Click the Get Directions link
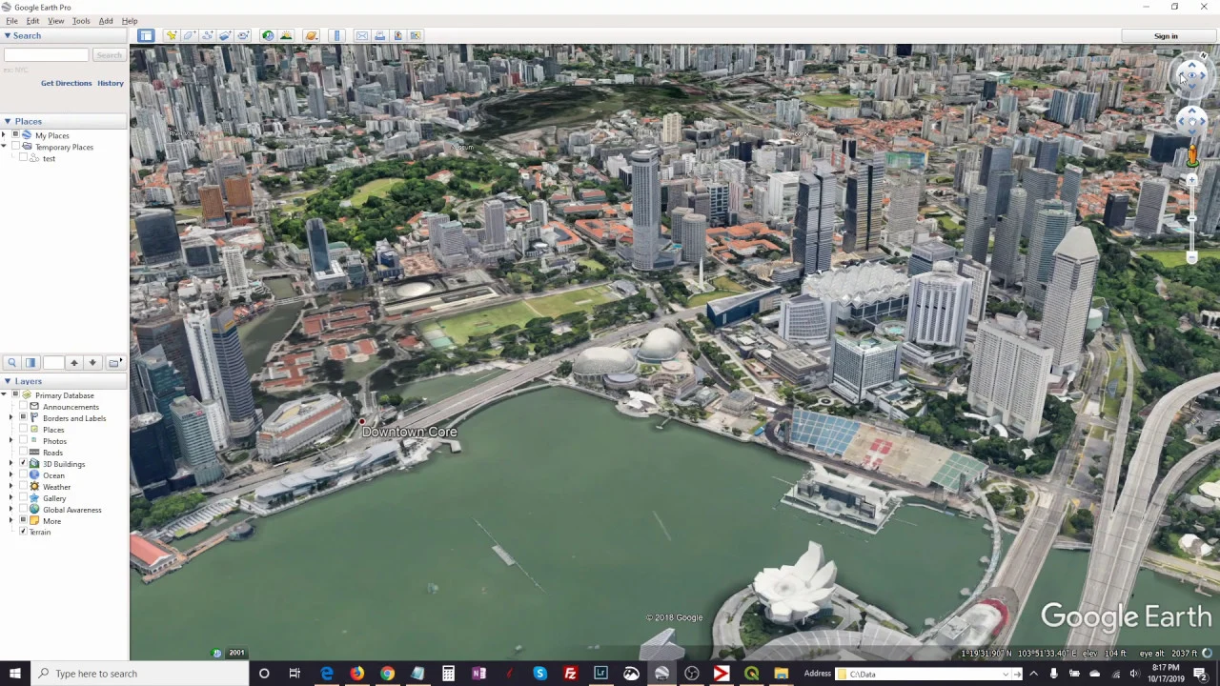The image size is (1220, 686). [x=67, y=83]
